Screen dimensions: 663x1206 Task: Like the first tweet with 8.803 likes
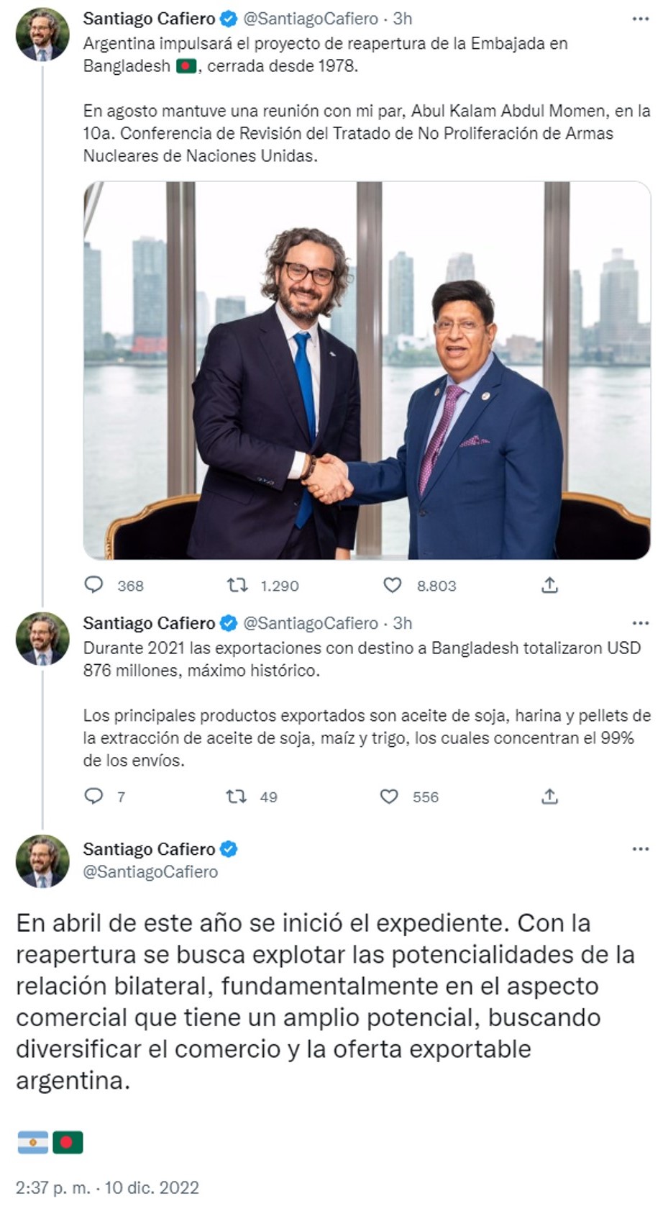click(392, 585)
